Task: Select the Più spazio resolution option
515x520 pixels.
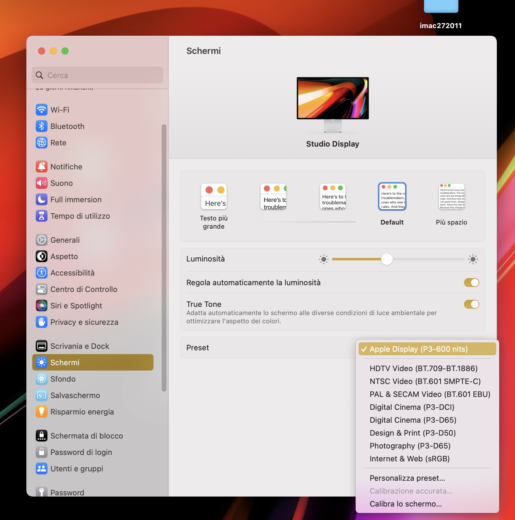Action: click(x=452, y=196)
